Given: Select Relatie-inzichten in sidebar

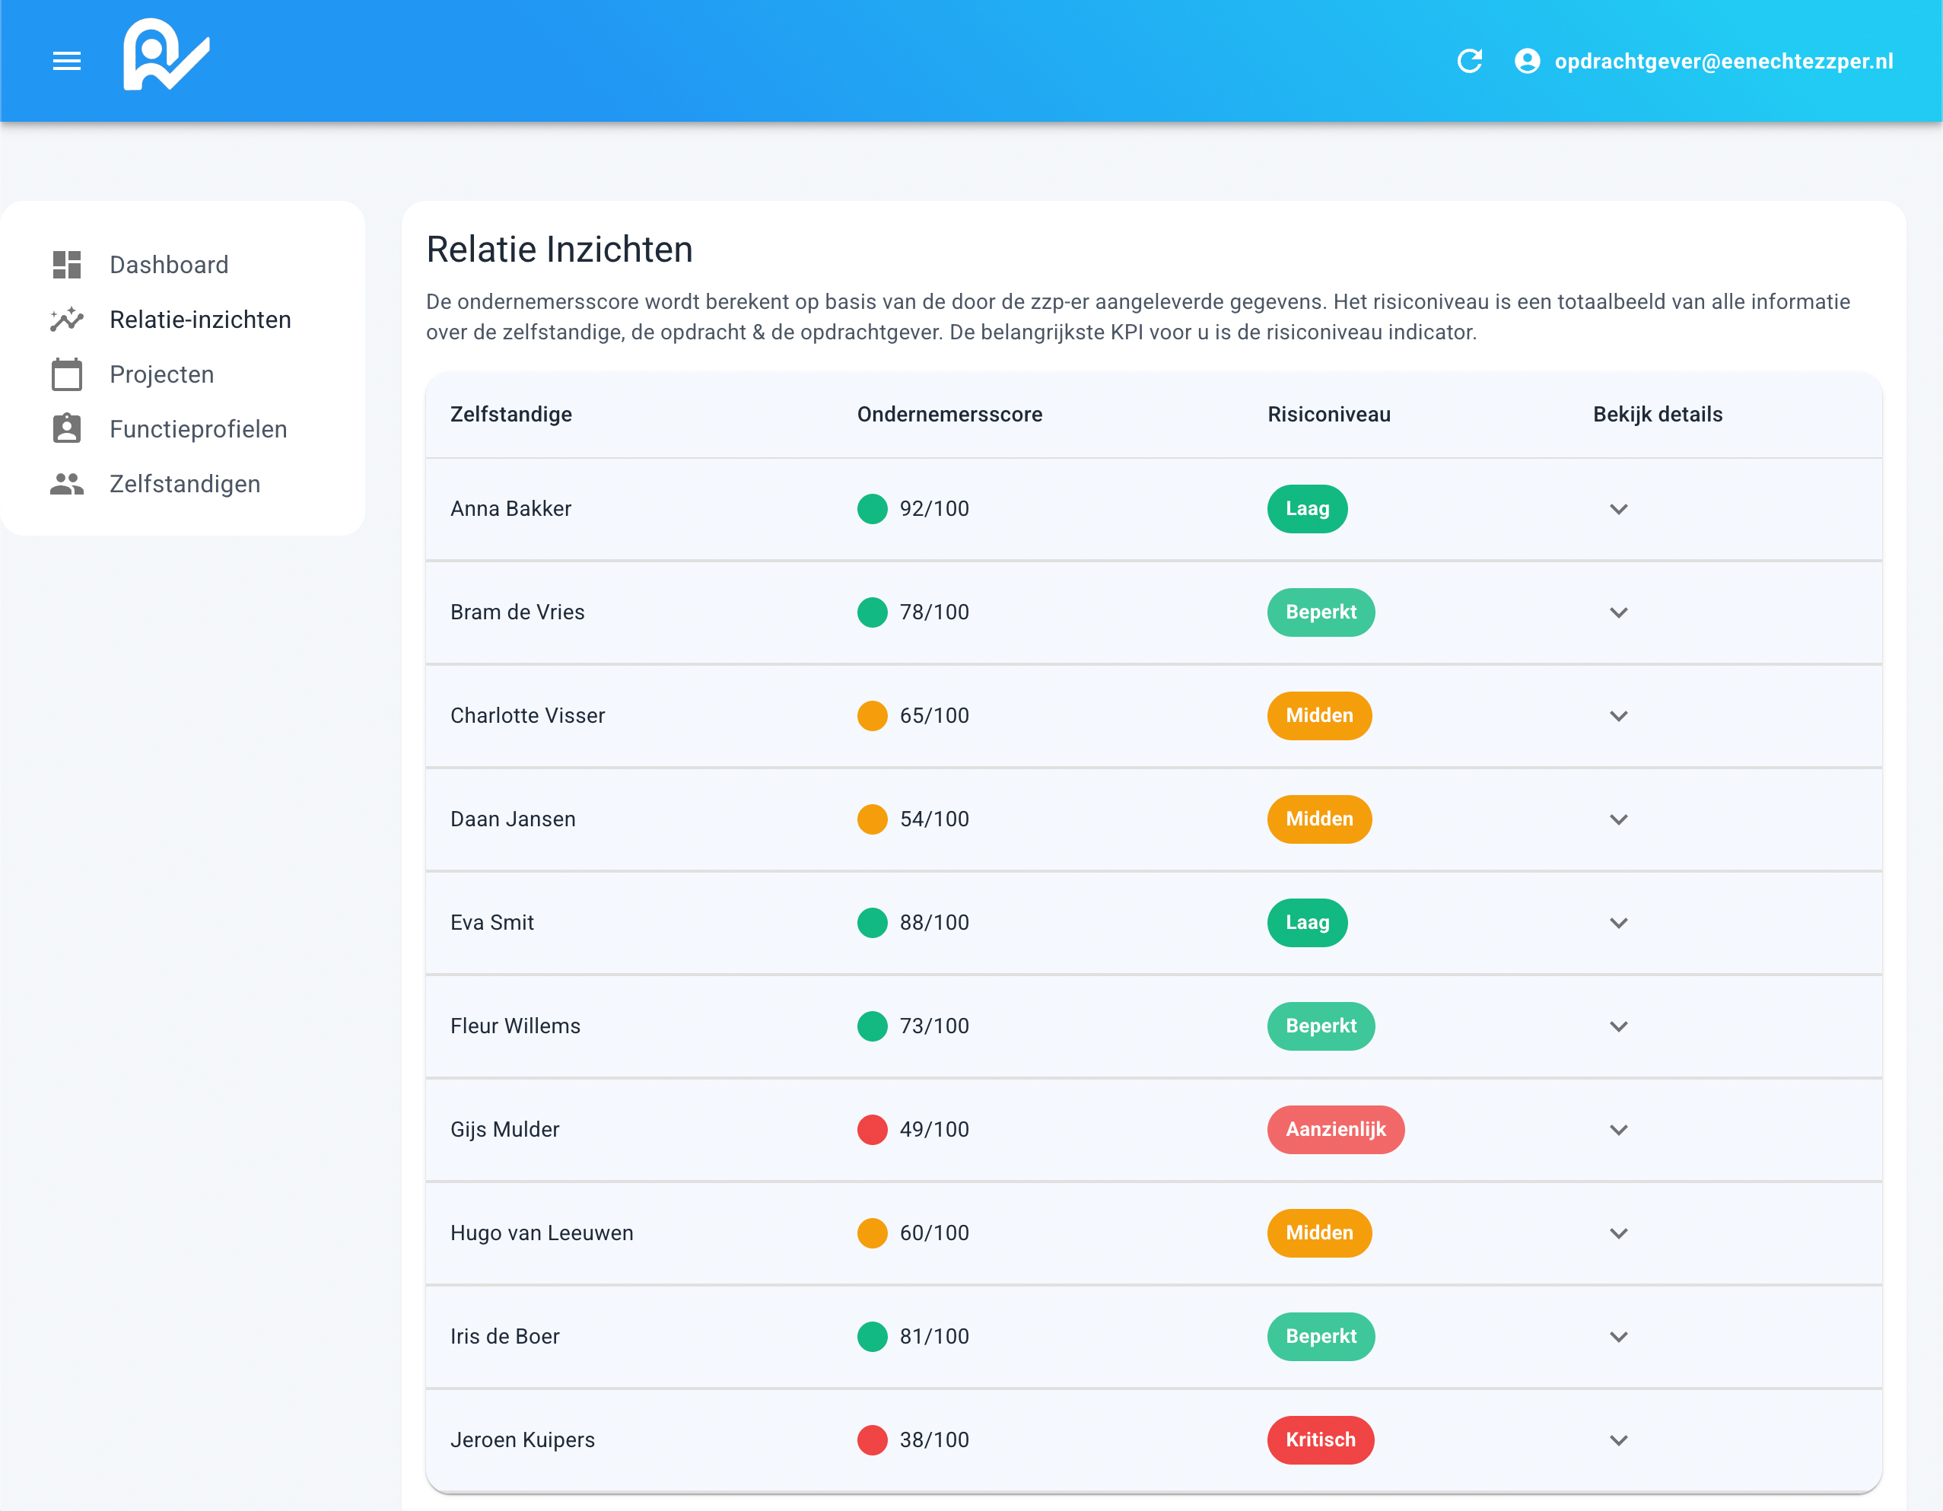Looking at the screenshot, I should point(200,320).
